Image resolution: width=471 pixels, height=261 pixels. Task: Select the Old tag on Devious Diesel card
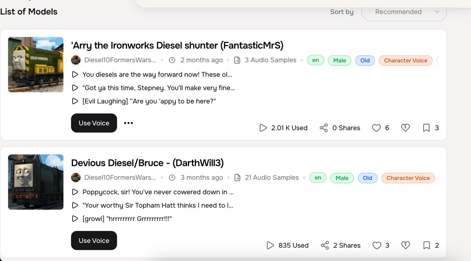[367, 178]
